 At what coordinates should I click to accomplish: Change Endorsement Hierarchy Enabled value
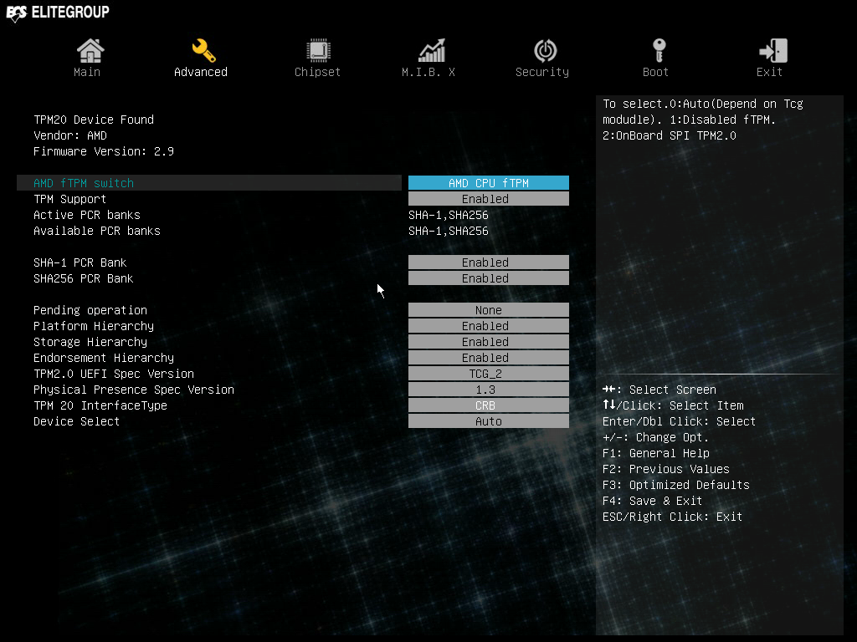click(x=489, y=358)
